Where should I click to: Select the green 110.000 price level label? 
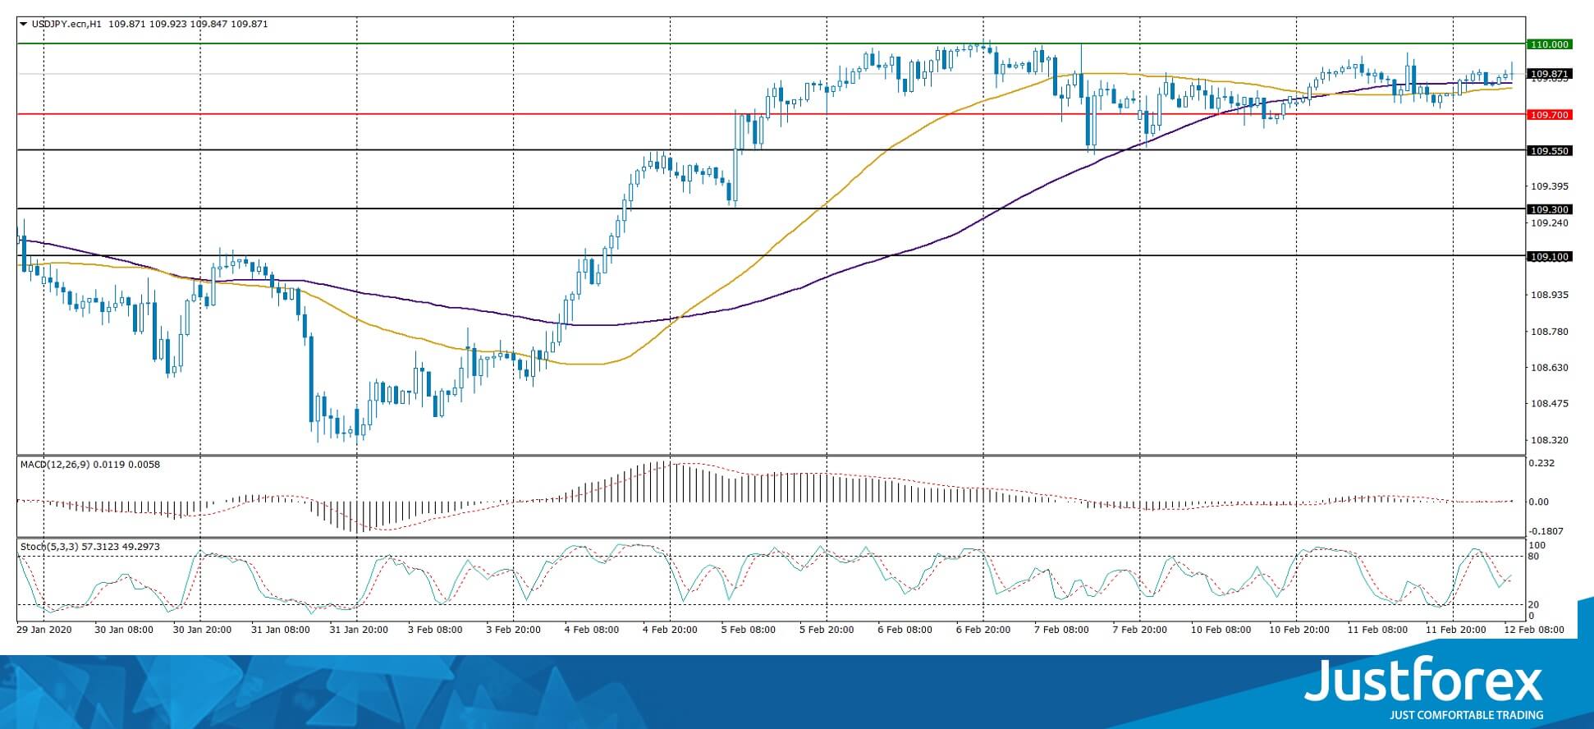pyautogui.click(x=1549, y=44)
